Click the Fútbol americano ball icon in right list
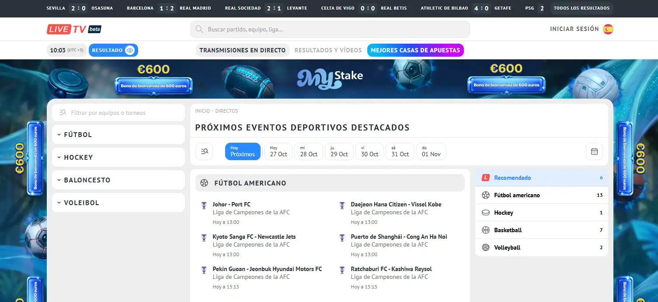The width and height of the screenshot is (658, 302). [x=485, y=195]
